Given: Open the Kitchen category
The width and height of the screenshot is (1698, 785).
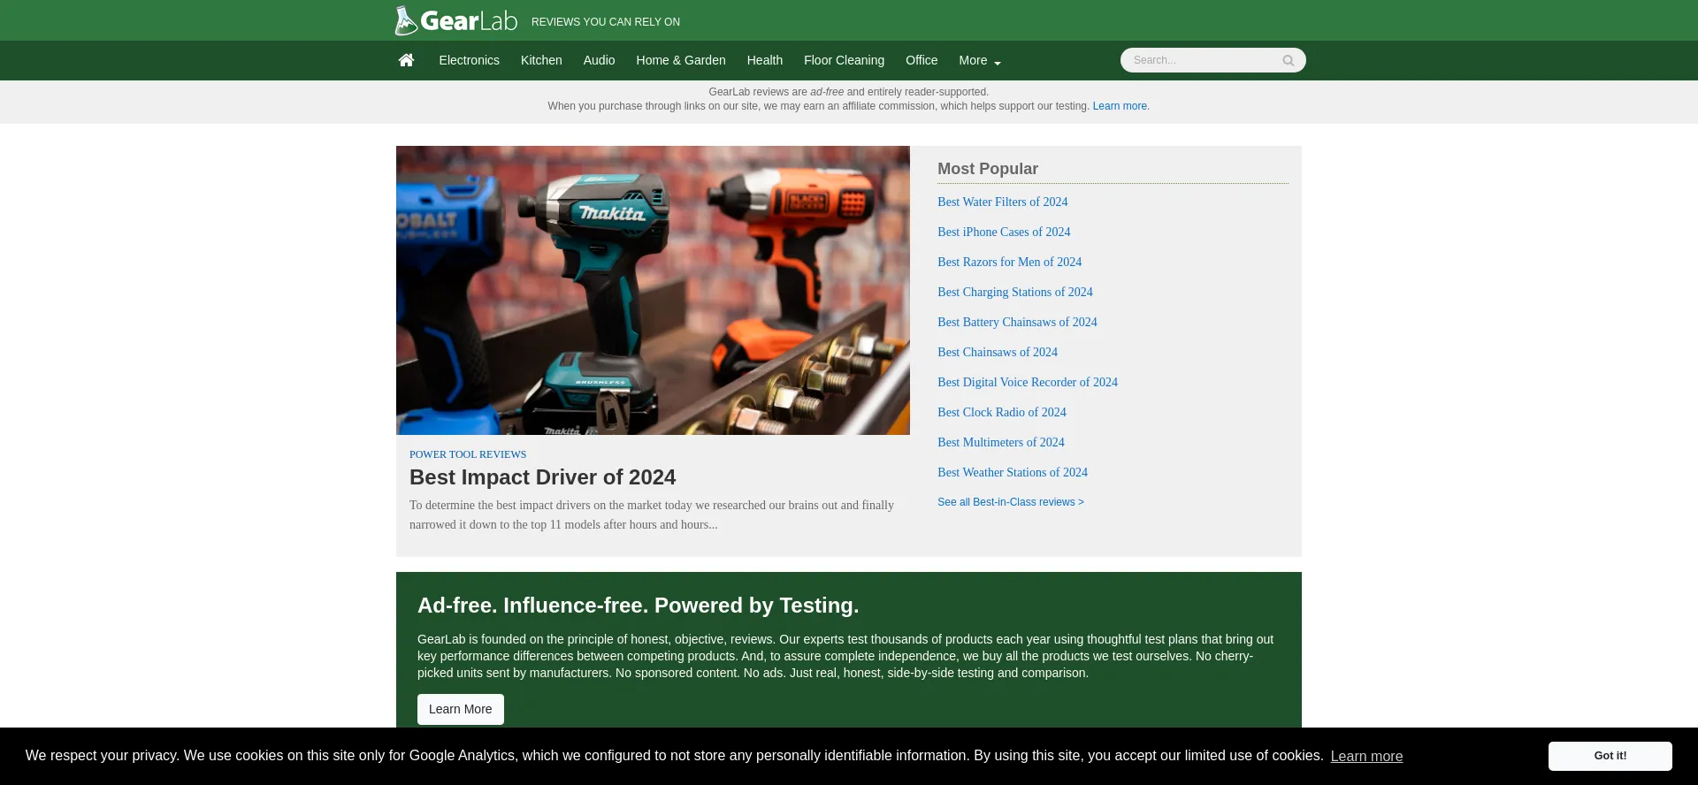Looking at the screenshot, I should click(x=541, y=60).
